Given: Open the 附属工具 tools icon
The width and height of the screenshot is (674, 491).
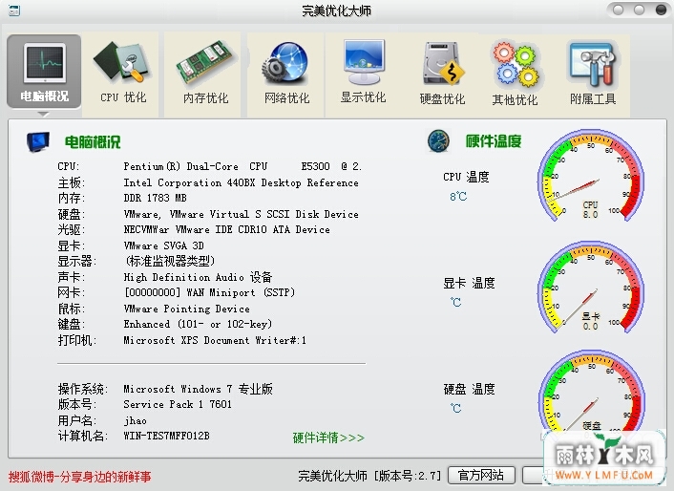Looking at the screenshot, I should [x=593, y=64].
